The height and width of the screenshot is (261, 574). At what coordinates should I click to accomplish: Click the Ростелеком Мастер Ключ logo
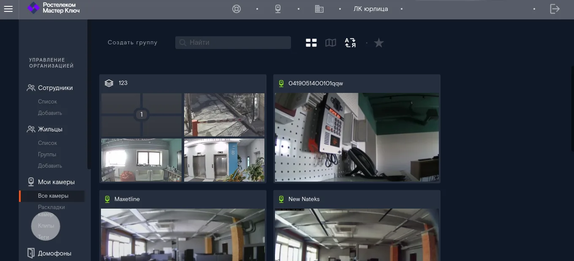(x=54, y=8)
